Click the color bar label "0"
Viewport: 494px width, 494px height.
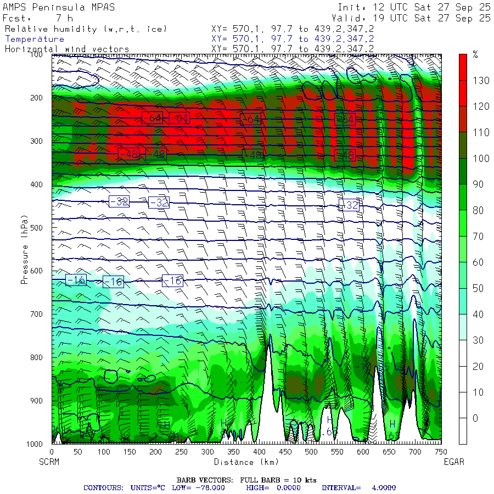(x=475, y=418)
